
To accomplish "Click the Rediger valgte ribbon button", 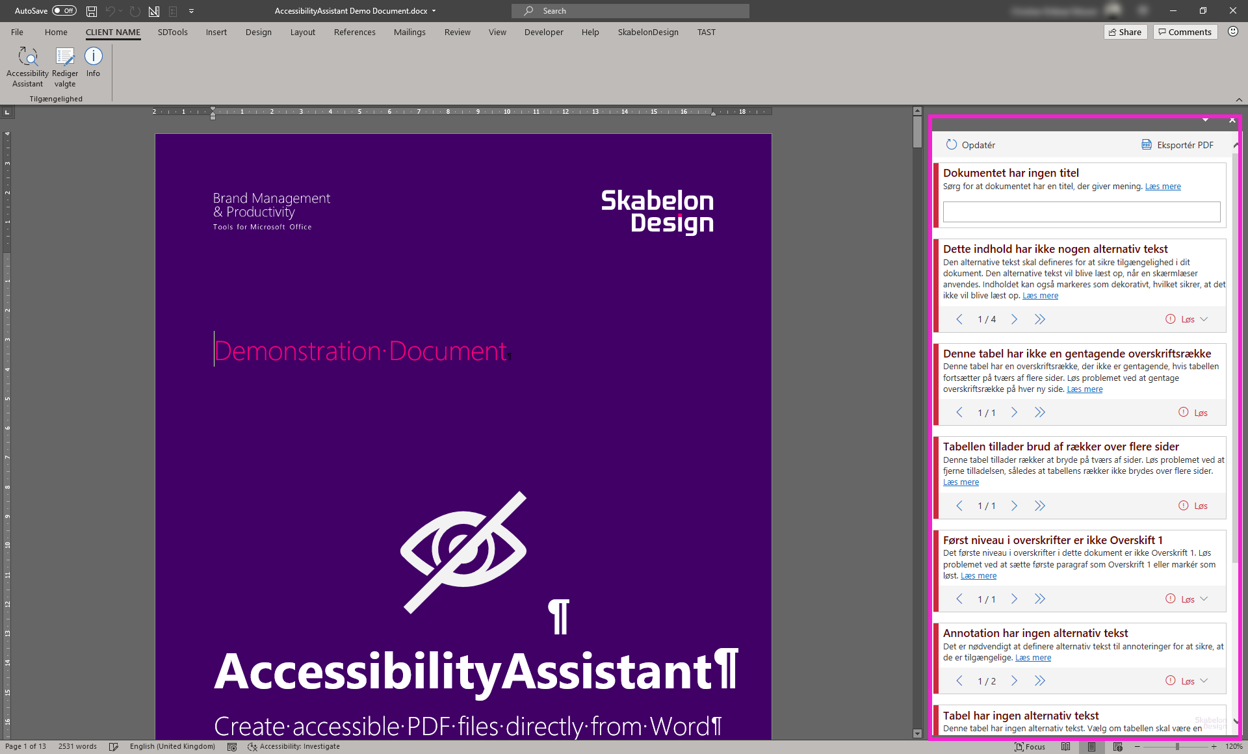I will (x=64, y=67).
